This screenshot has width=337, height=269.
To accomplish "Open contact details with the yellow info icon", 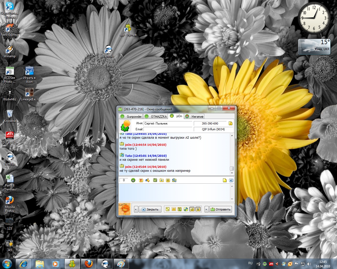I will (231, 123).
